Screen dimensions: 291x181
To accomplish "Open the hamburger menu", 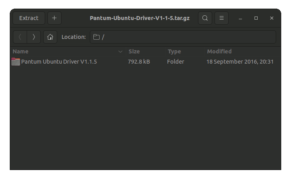I will pyautogui.click(x=222, y=18).
